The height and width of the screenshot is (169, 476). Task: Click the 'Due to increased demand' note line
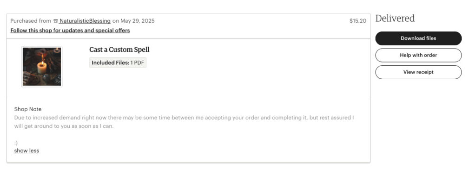[184, 118]
